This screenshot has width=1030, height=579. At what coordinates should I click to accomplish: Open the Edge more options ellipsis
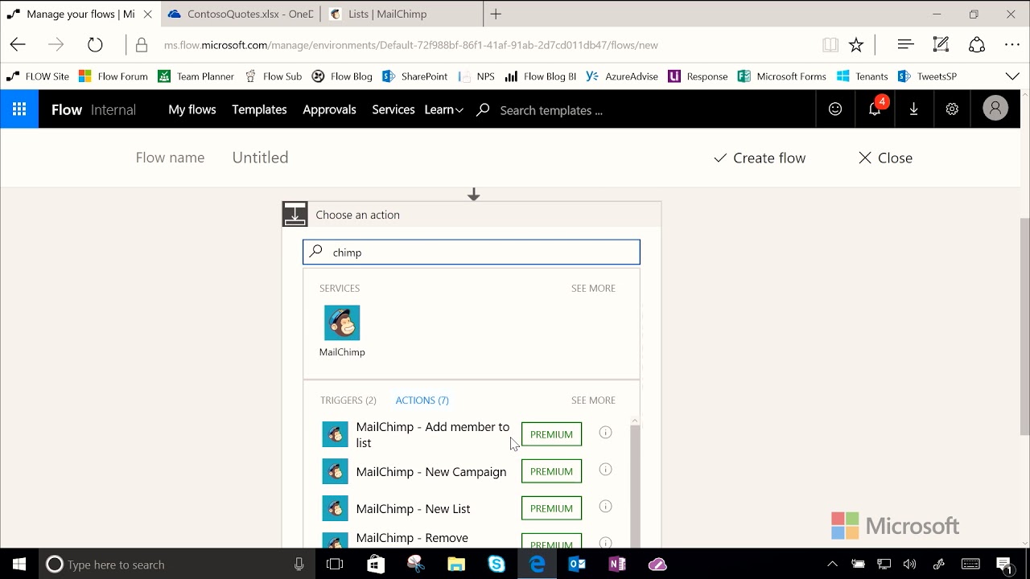pos(1012,45)
